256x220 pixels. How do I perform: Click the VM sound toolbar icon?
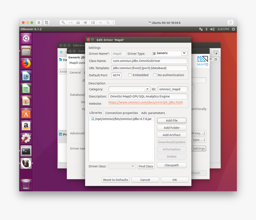[x=85, y=23]
